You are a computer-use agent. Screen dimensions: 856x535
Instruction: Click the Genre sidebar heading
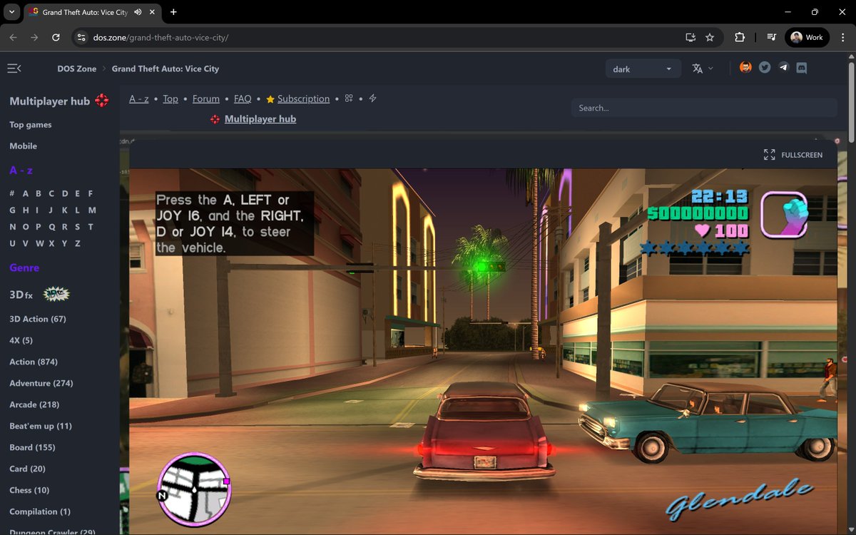24,267
